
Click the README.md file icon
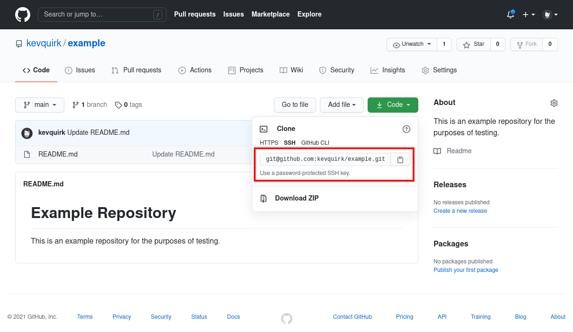coord(26,154)
